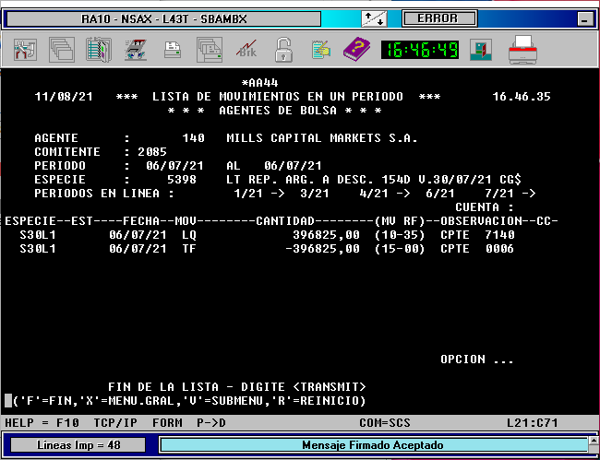The width and height of the screenshot is (600, 460).
Task: Click the multiple screens print icon
Action: click(210, 50)
